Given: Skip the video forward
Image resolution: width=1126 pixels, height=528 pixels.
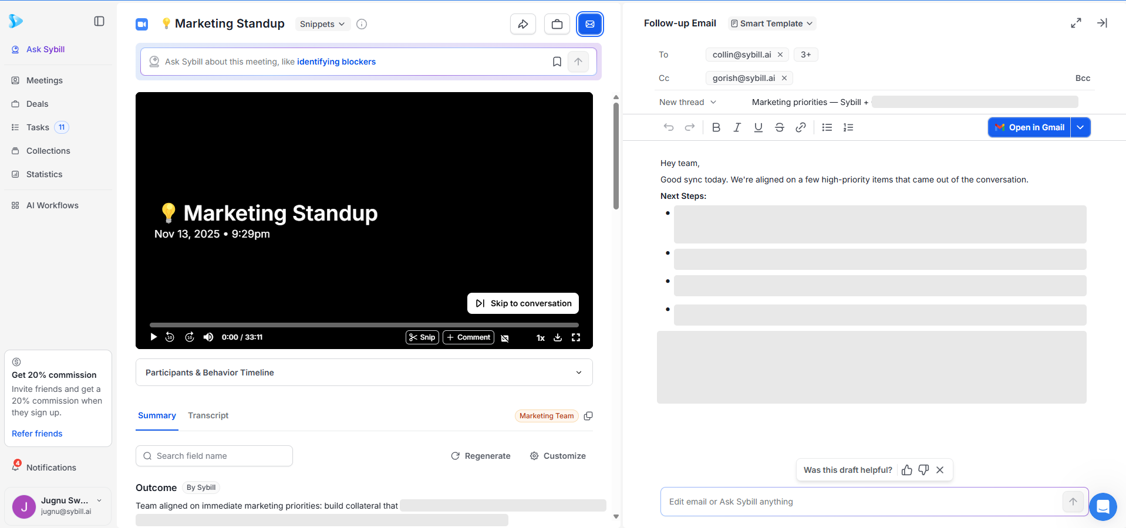Looking at the screenshot, I should pyautogui.click(x=190, y=337).
